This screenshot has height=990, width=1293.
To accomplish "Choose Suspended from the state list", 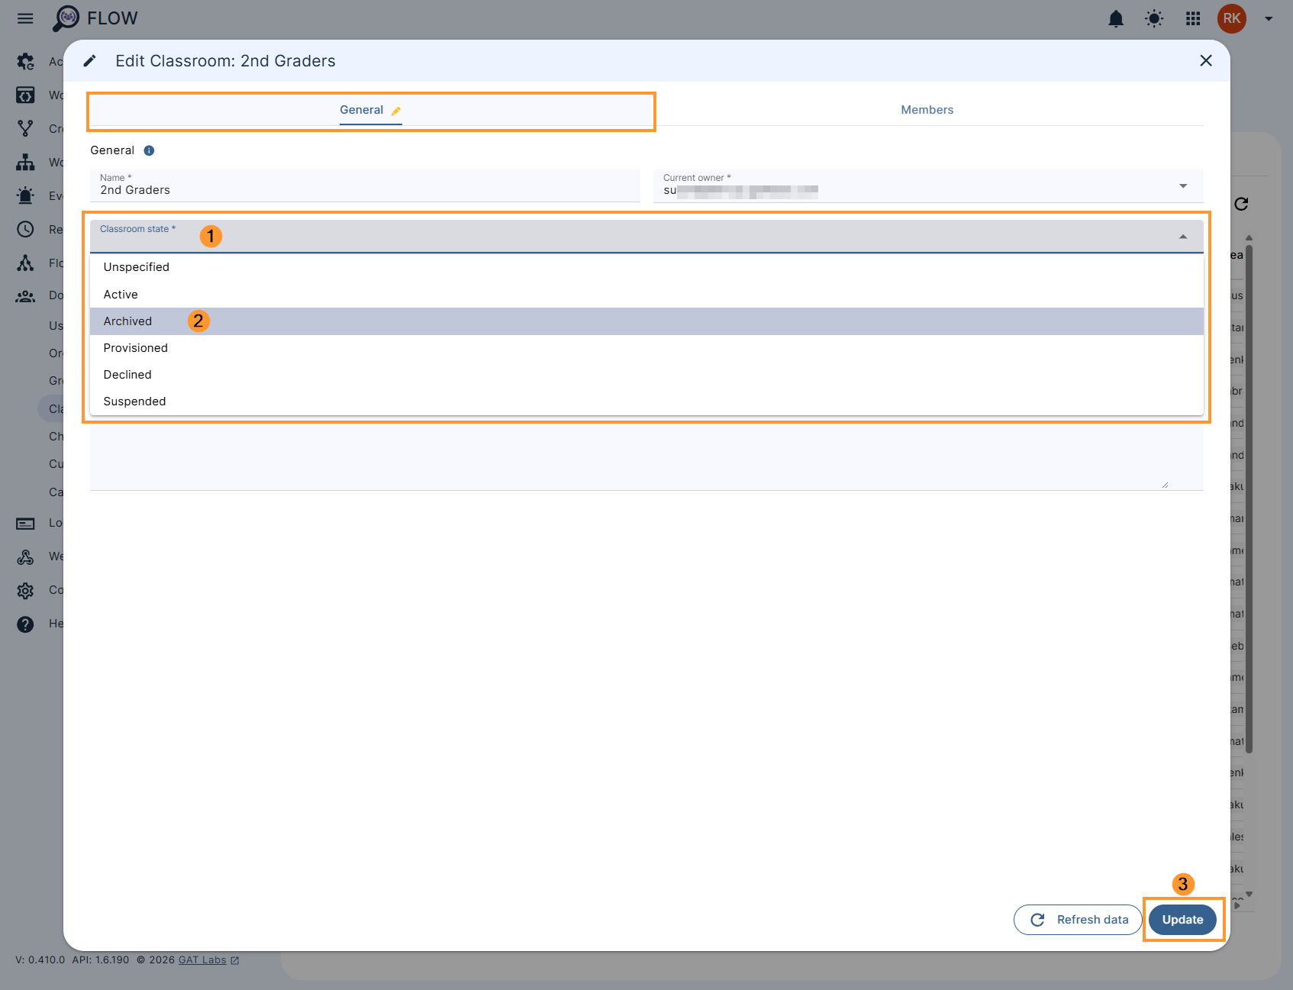I will (x=134, y=401).
